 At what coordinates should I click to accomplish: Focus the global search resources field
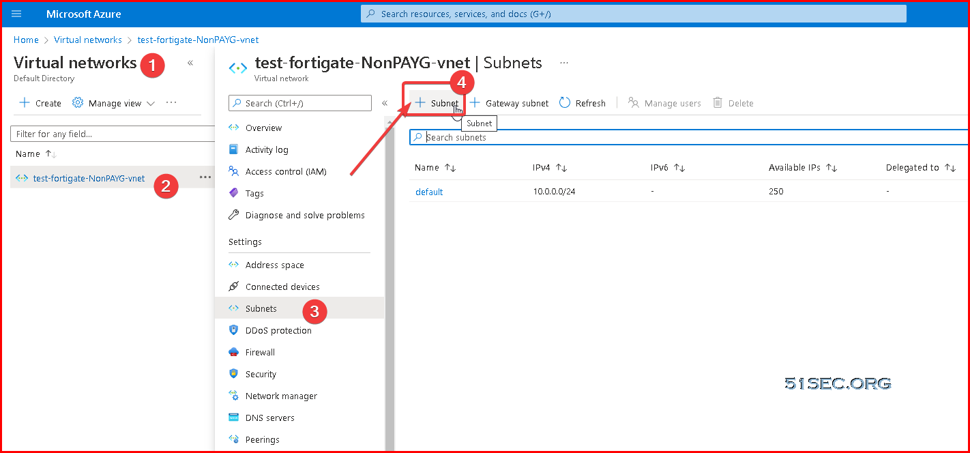pos(634,14)
